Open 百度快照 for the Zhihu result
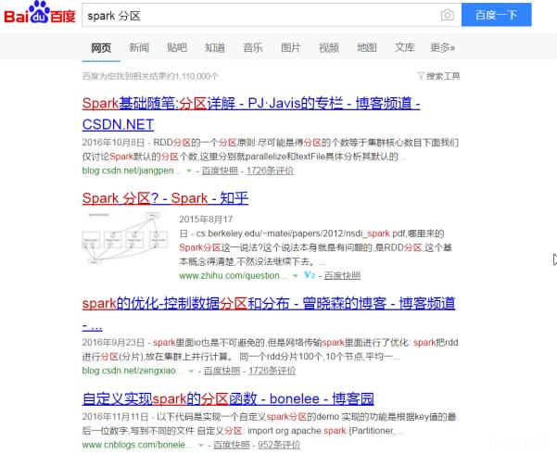This screenshot has width=557, height=454. click(x=342, y=275)
